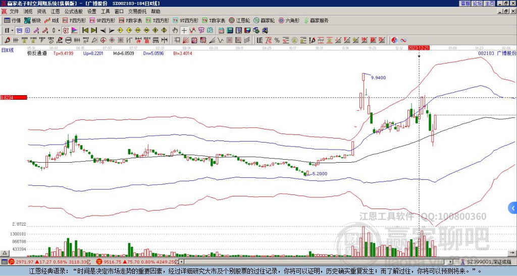Viewport: 517px width, 276px height.
Task: Open the 六角形 hexagon tool
Action: pos(289,20)
